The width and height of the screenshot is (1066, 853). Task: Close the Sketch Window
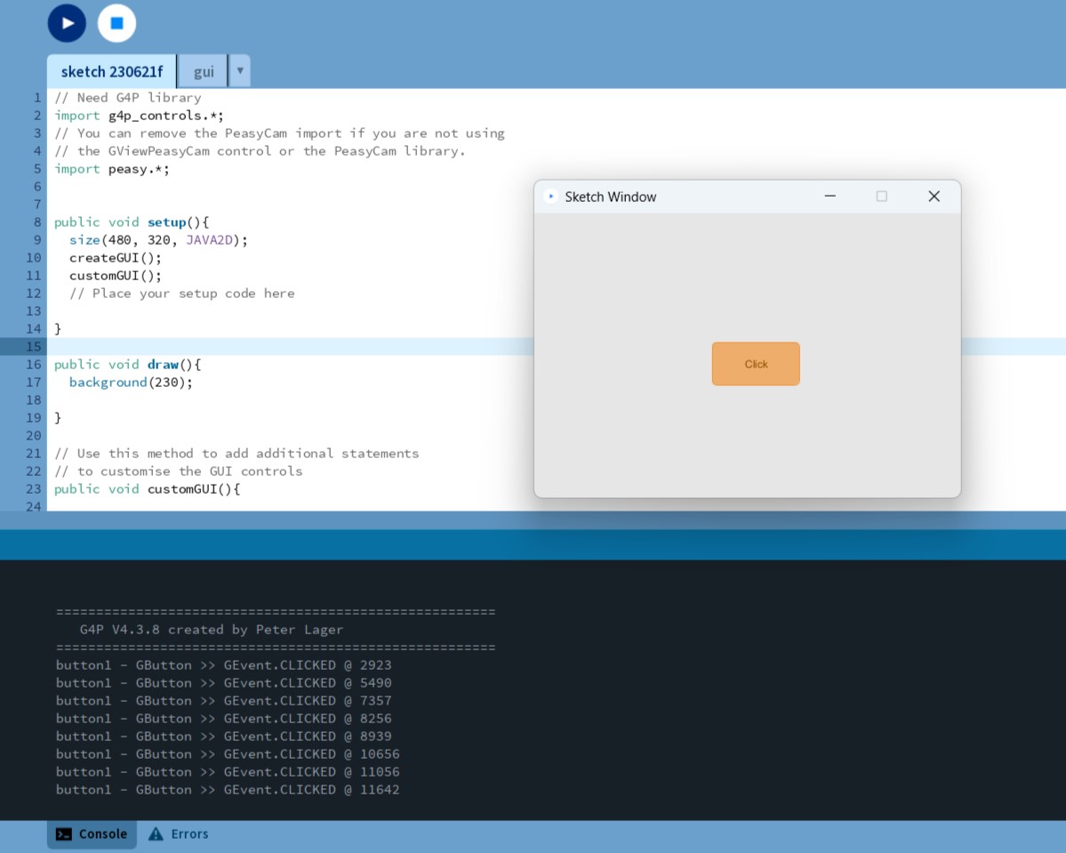934,196
